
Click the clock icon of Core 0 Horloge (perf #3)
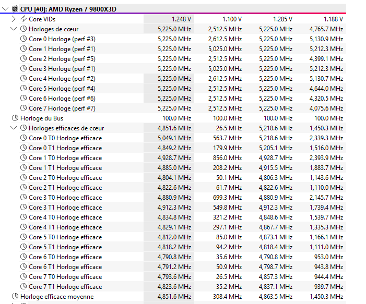point(23,39)
